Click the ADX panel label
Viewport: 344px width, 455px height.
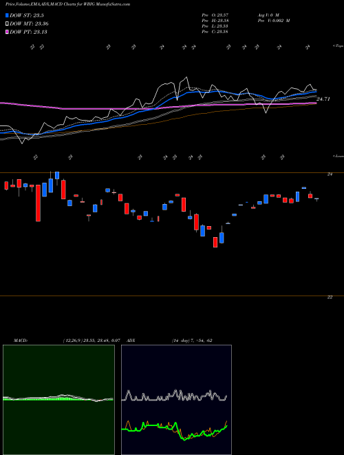tap(131, 341)
